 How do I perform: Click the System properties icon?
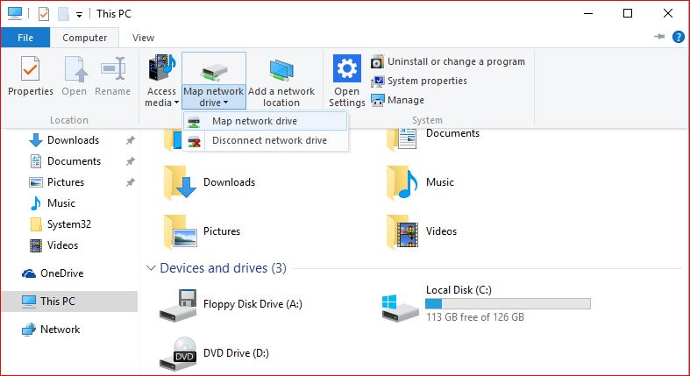click(x=377, y=81)
